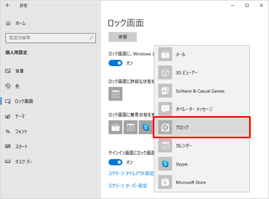Open フォント font settings
Viewport: 269px width, 199px height.
17,131
